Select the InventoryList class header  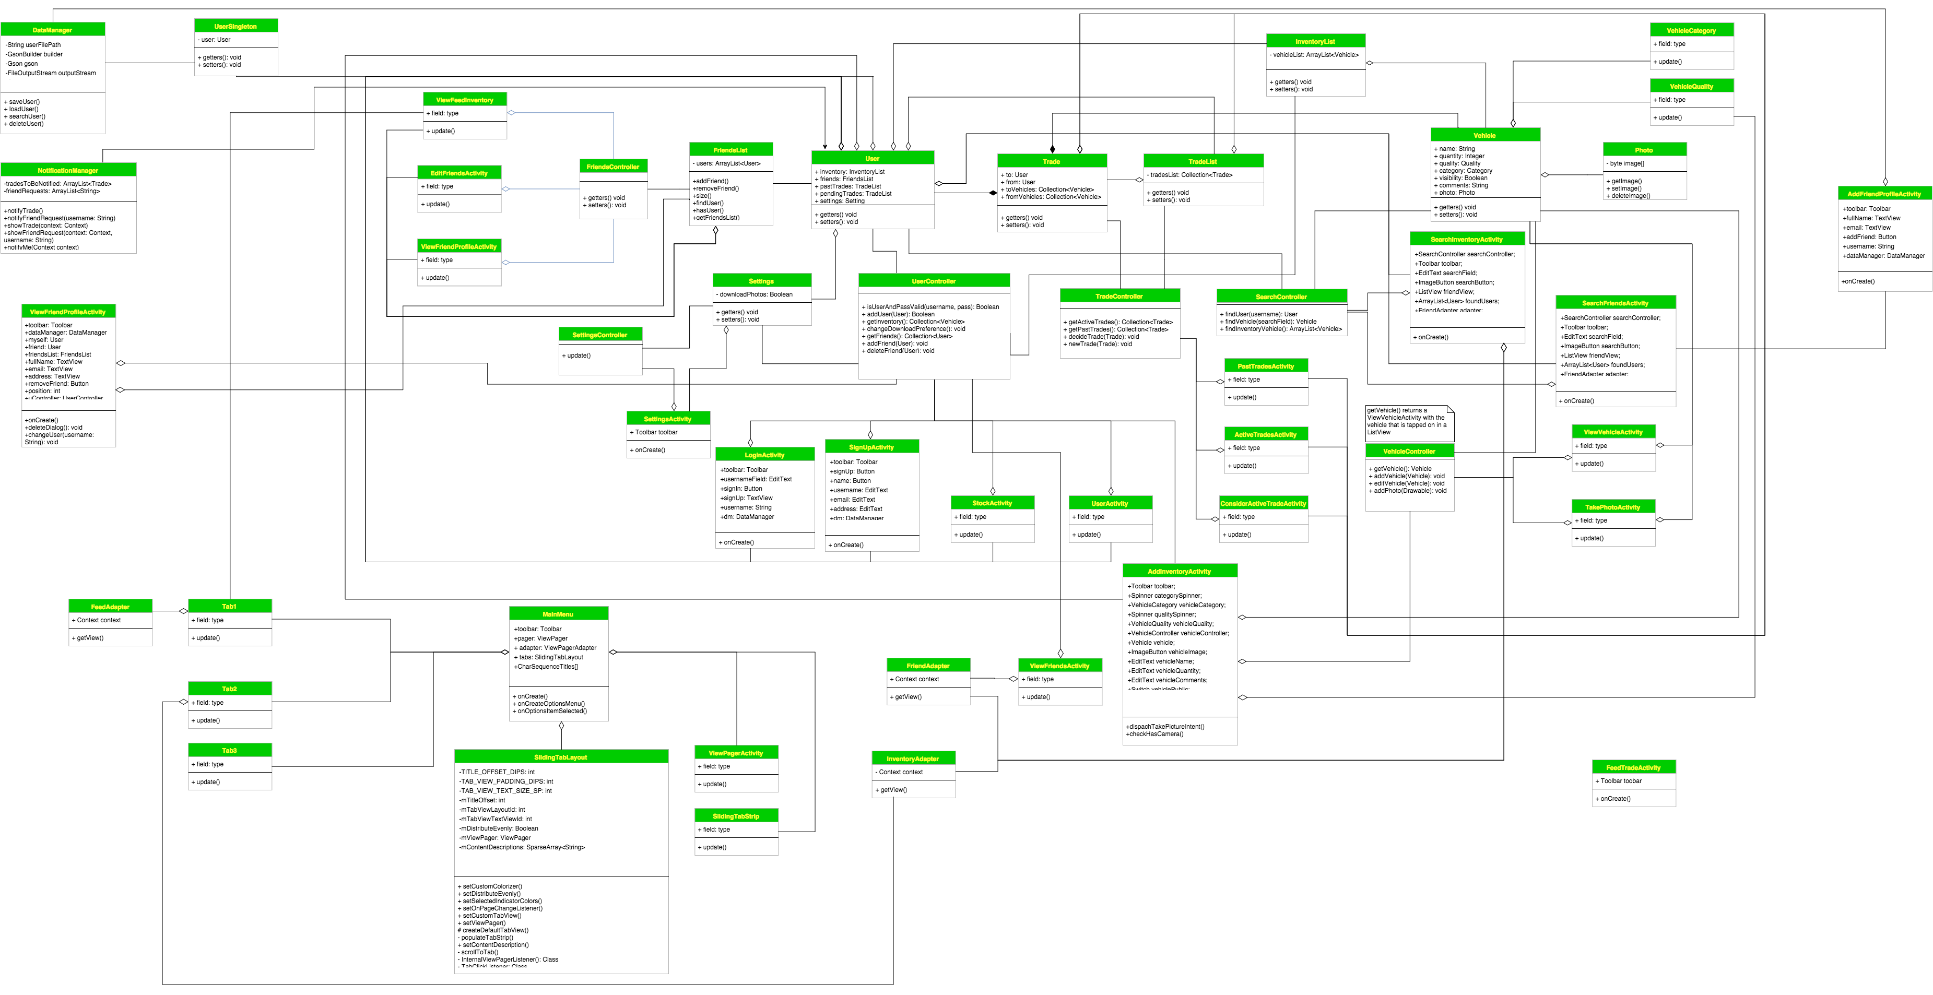pos(1315,41)
